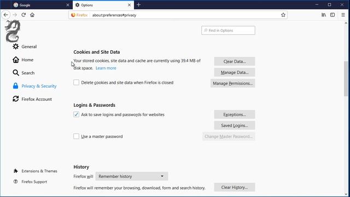This screenshot has width=350, height=197.
Task: Uncheck Ask to save logins and passwords
Action: (x=76, y=114)
